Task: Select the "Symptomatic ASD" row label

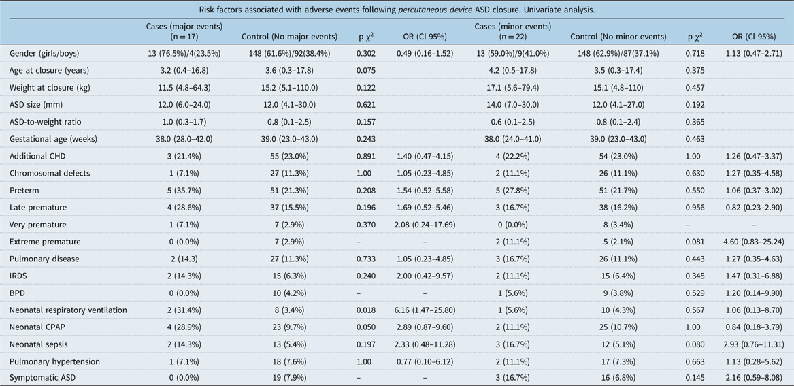Action: point(44,378)
